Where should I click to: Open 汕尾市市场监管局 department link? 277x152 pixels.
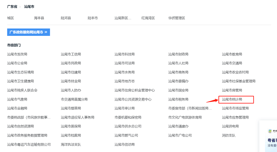click(235, 108)
